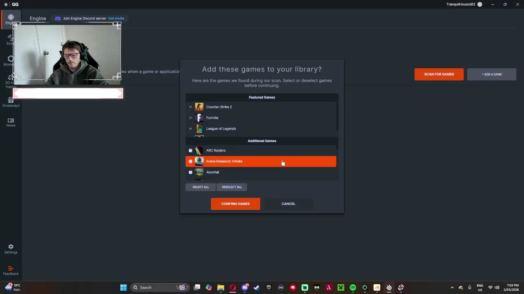Viewport: 524px width, 294px height.
Task: Click the Additional Games section header
Action: [x=262, y=141]
